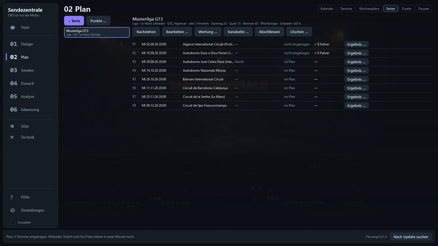Click 6 Fahrer in the R2 row
Viewport: 438px width, 246px height.
tap(322, 53)
